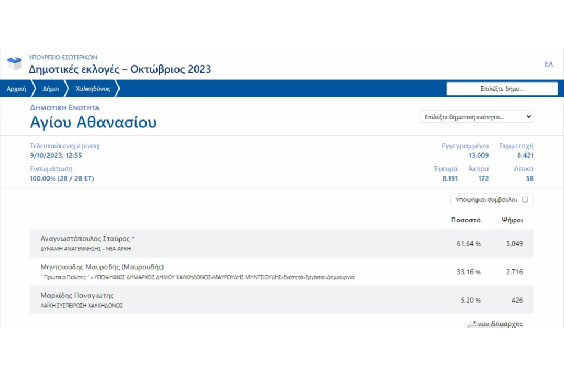The width and height of the screenshot is (564, 376).
Task: Select Χαλκηδόνος breadcrumb item
Action: point(93,89)
